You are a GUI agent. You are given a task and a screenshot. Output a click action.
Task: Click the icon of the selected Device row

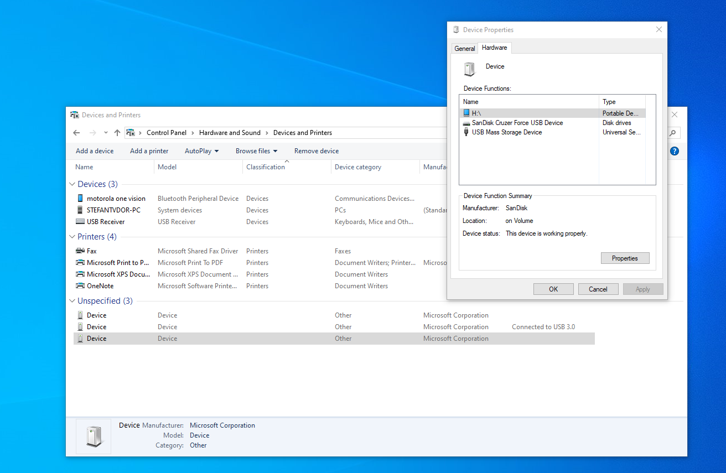coord(80,338)
